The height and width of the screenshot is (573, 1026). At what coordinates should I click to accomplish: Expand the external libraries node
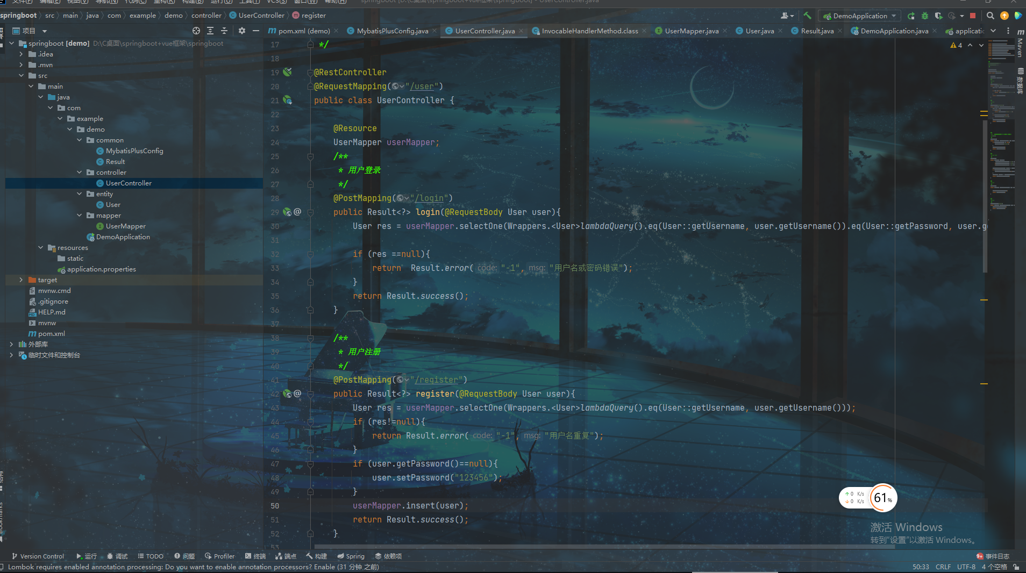click(11, 344)
